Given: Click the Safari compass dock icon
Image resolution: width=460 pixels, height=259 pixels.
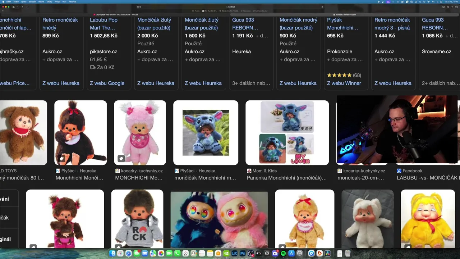Looking at the screenshot, I should tap(128, 254).
